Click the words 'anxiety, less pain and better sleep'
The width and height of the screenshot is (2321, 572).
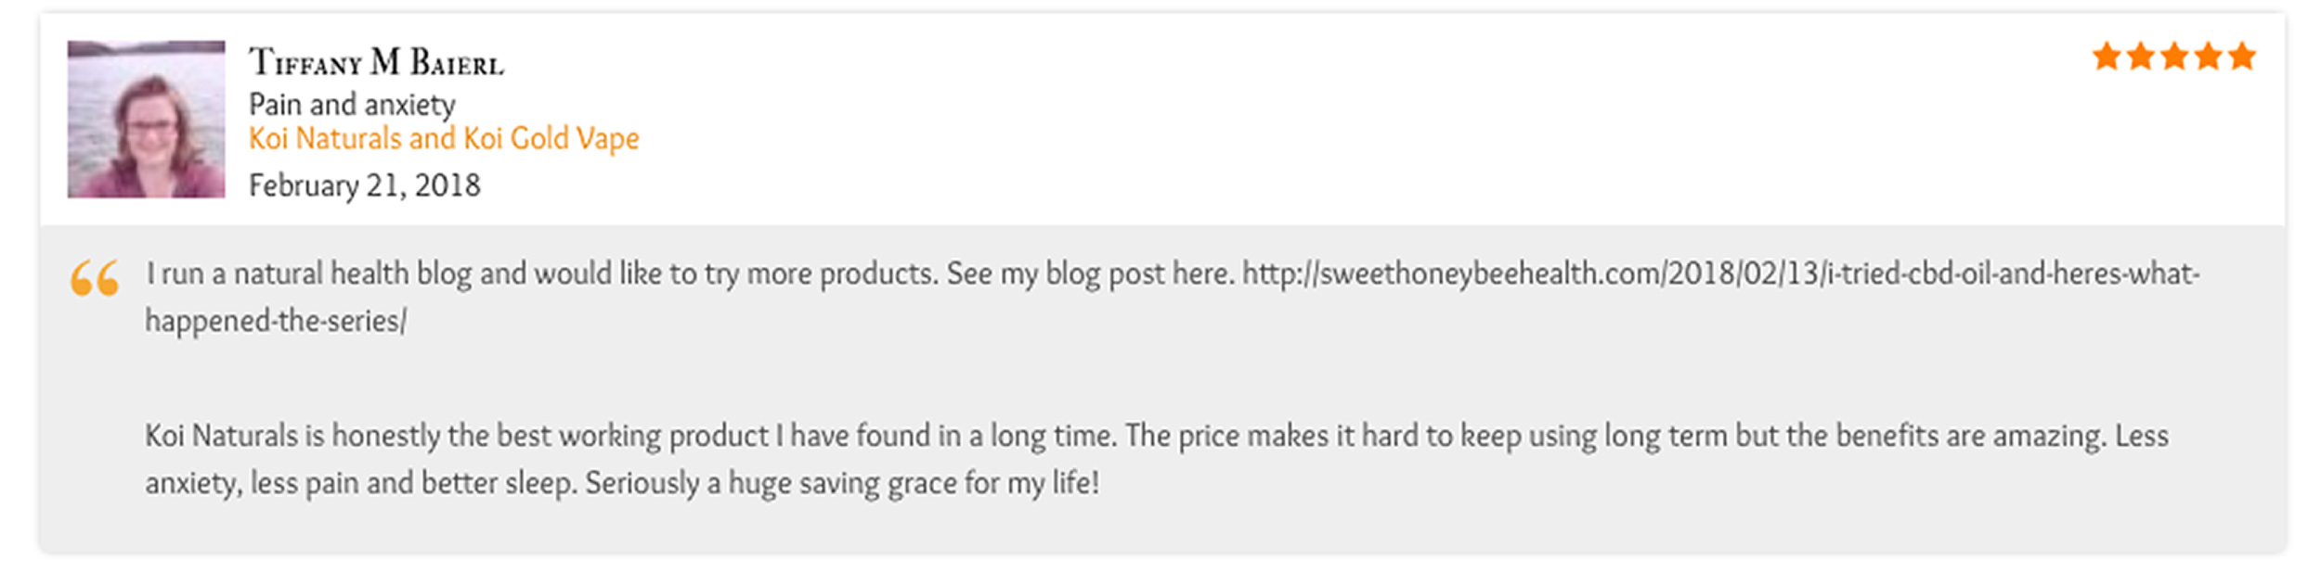[x=360, y=483]
